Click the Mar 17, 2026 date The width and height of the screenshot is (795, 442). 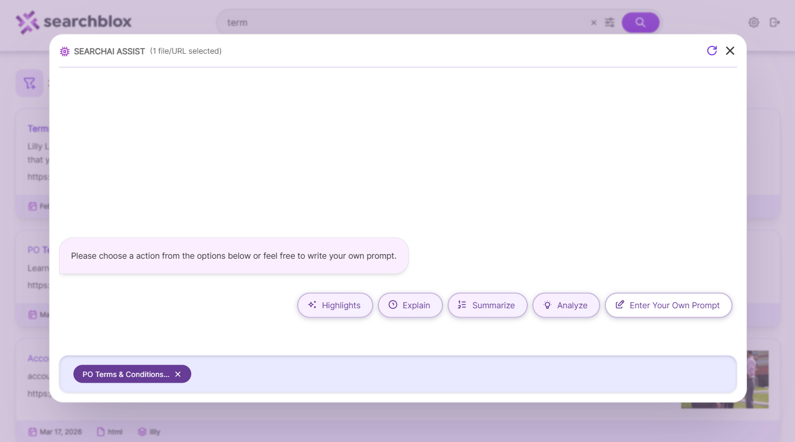pyautogui.click(x=55, y=432)
